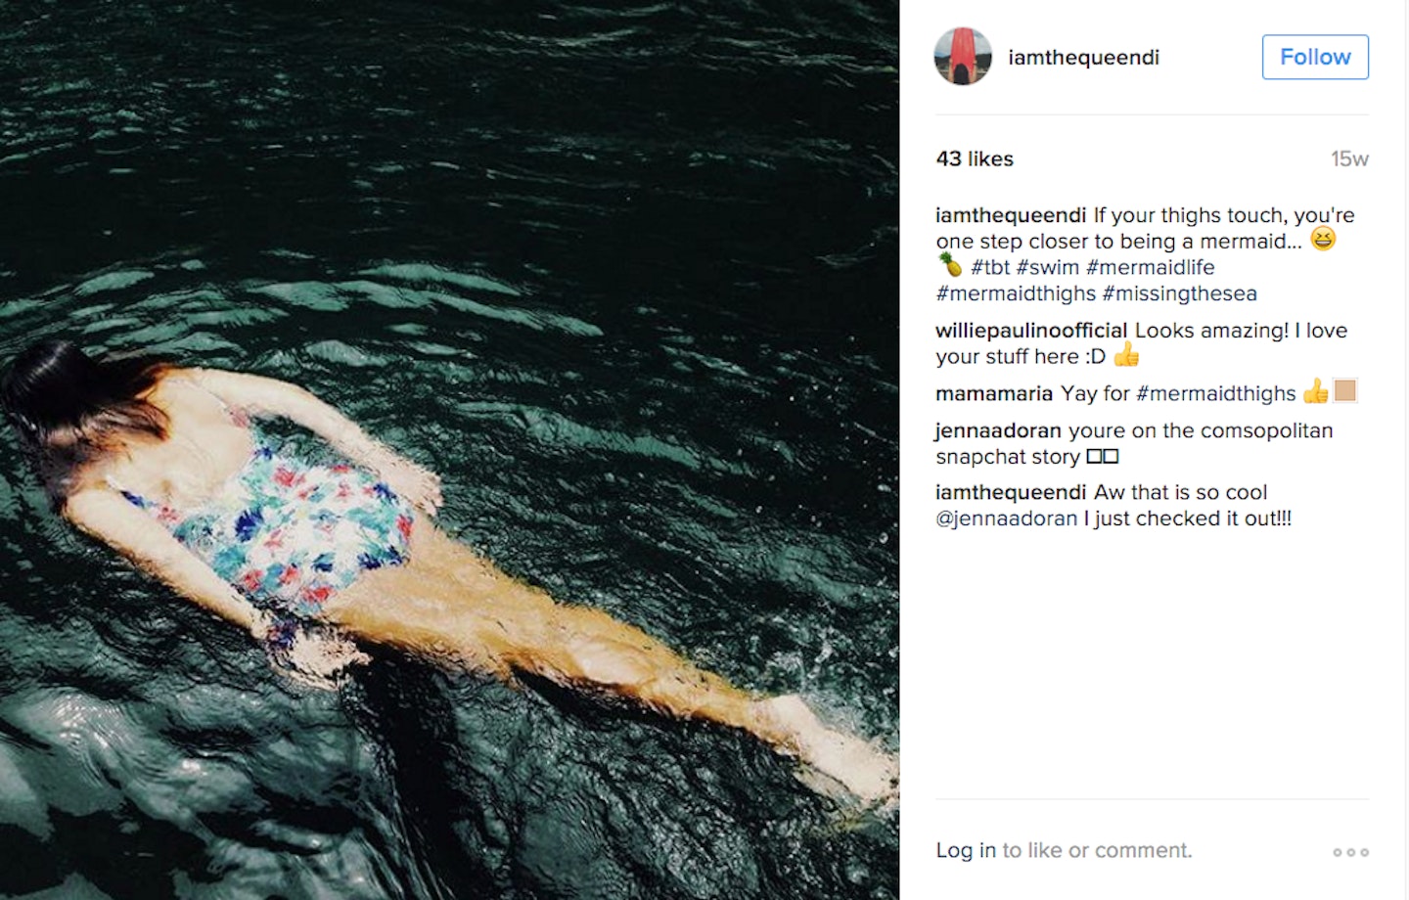Open the #missingthesea hashtag
Screen dimensions: 1409x900
point(1179,293)
